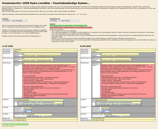The image size is (158, 129).
Task: Click 'Opake Bauprodukte' in the 11.07.2026 table
Action: pos(41,100)
